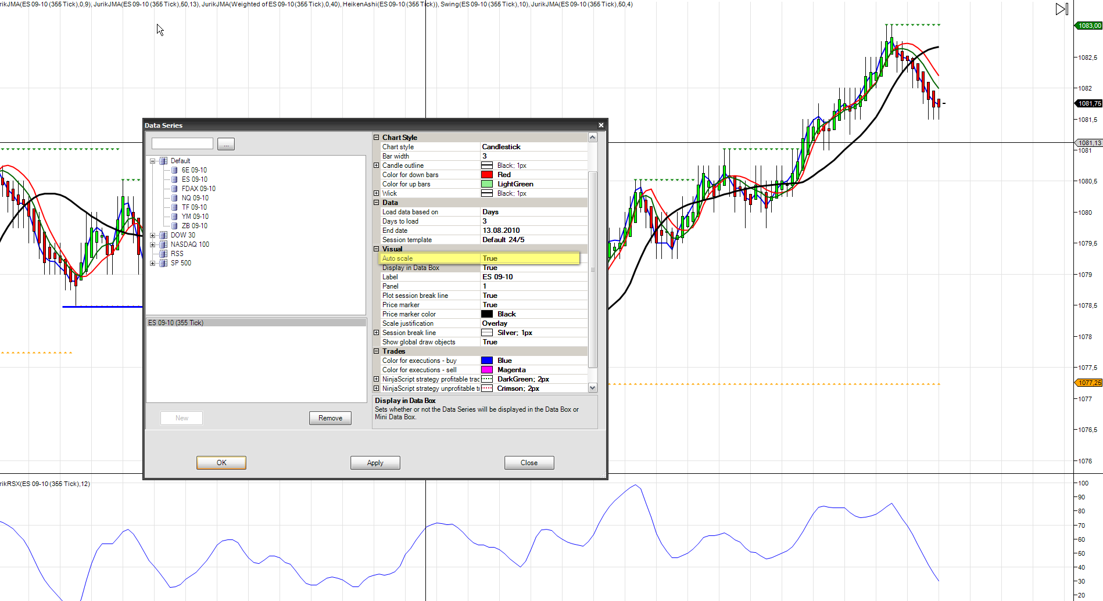Viewport: 1103px width, 601px height.
Task: Click the instrument search text field
Action: click(x=182, y=143)
